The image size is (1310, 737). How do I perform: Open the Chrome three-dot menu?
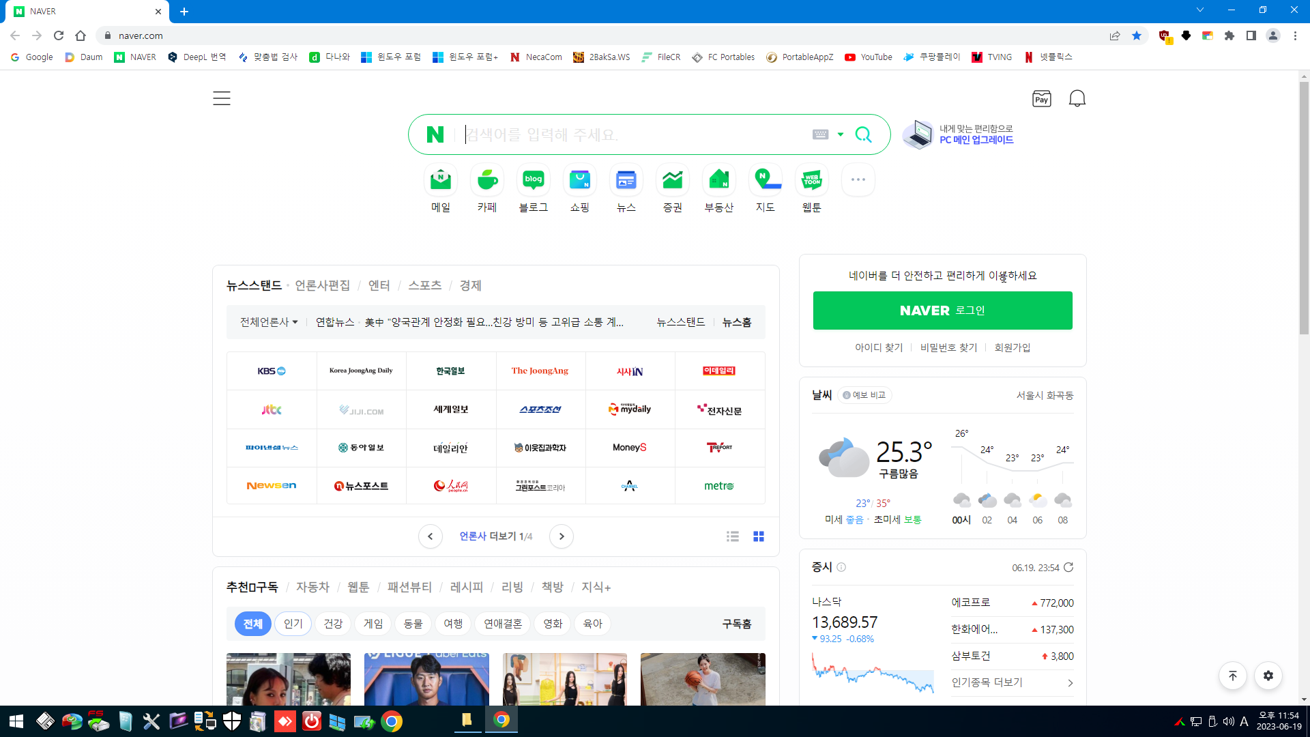coord(1295,35)
